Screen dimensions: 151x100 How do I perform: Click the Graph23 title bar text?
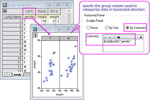pyautogui.click(x=45, y=29)
